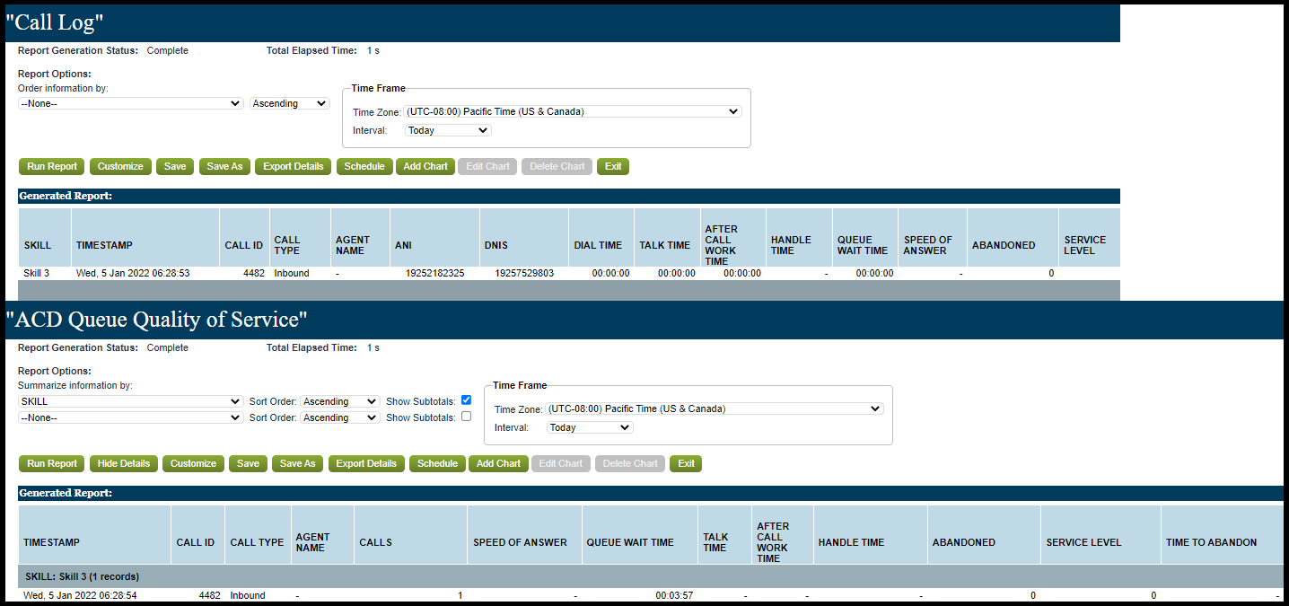The height and width of the screenshot is (606, 1289).
Task: Save the ACD Queue report
Action: click(249, 463)
